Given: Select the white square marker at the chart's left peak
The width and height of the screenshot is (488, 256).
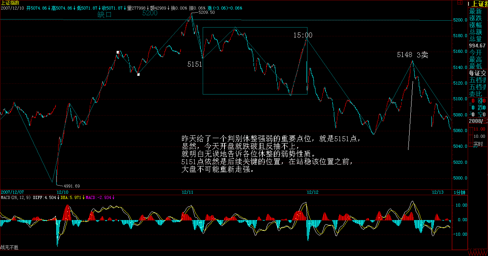Looking at the screenshot, I should 118,52.
